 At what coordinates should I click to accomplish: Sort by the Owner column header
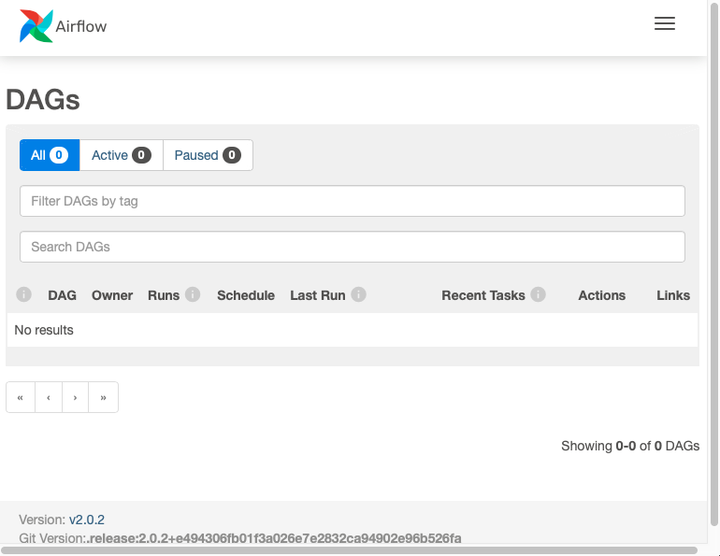[x=112, y=295]
